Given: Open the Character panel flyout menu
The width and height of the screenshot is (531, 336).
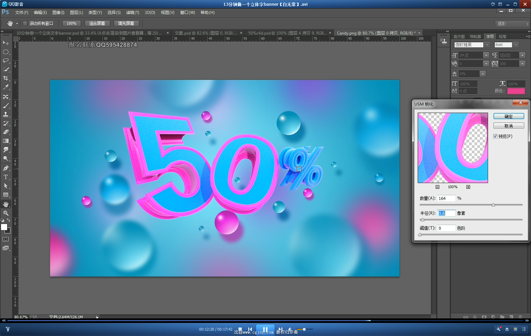Looking at the screenshot, I should (x=528, y=36).
